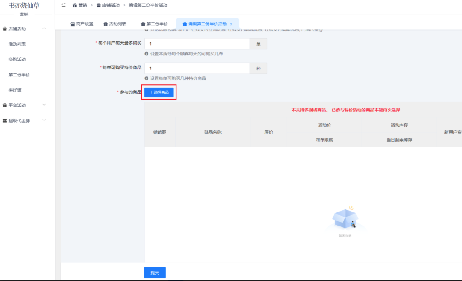
Task: Click info icon beside 设置本活动每个顾客 hint
Action: pyautogui.click(x=147, y=54)
